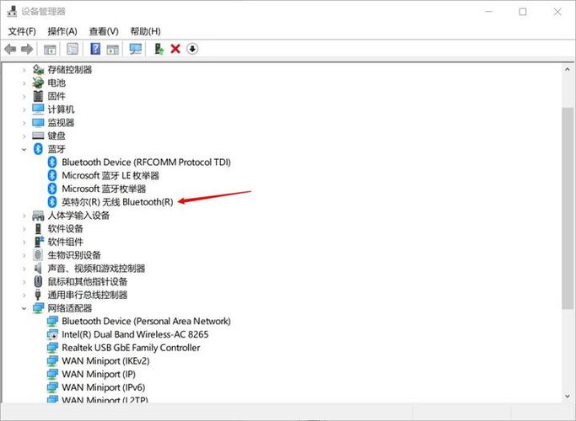576x421 pixels.
Task: Click Scan for hardware changes monitor icon
Action: [x=136, y=49]
